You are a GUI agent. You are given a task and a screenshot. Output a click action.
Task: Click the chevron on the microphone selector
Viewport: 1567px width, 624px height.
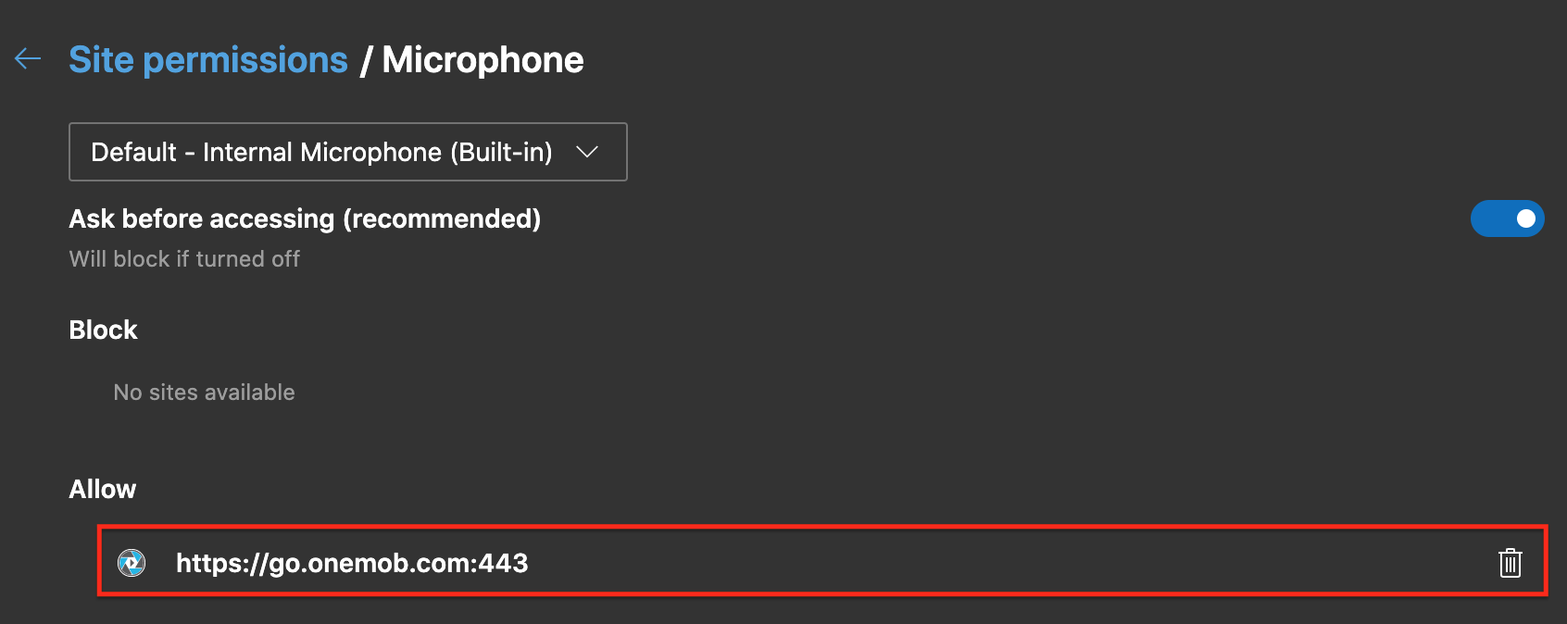pos(587,152)
